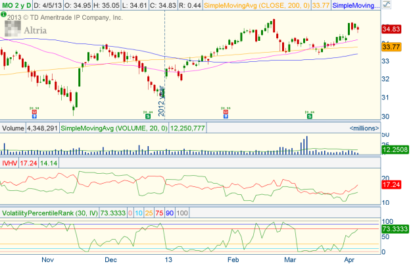Click the 32 price axis label
Viewport: 411px width, 264px height.
point(385,79)
